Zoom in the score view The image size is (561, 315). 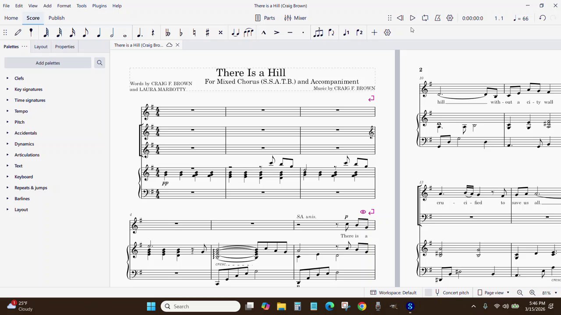532,293
